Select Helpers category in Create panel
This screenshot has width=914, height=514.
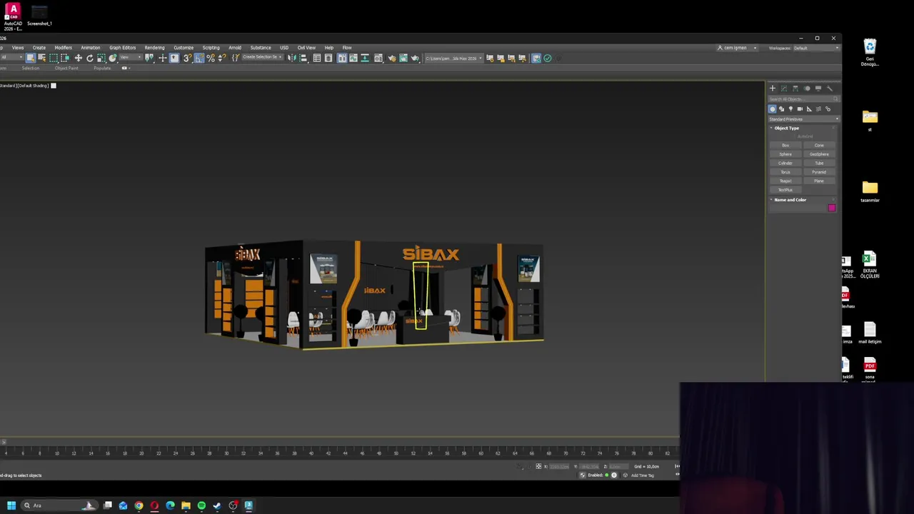click(809, 109)
